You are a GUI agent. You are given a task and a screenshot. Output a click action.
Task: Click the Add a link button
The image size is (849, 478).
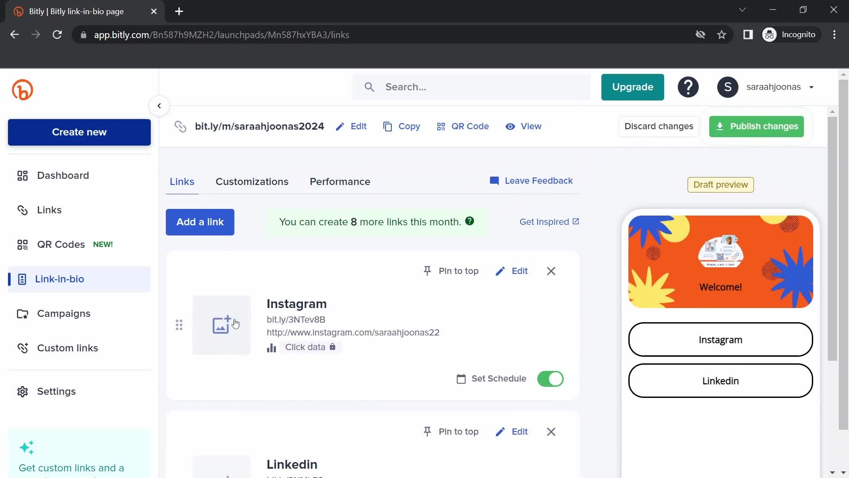200,222
